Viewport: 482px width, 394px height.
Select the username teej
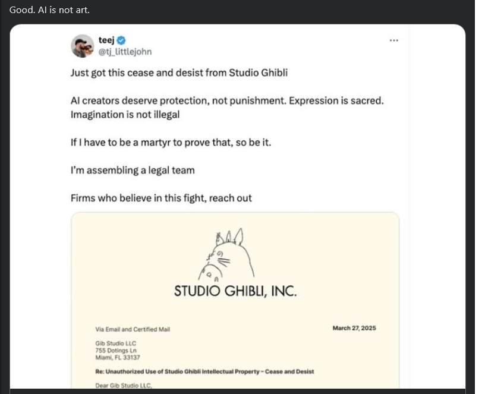[x=106, y=41]
